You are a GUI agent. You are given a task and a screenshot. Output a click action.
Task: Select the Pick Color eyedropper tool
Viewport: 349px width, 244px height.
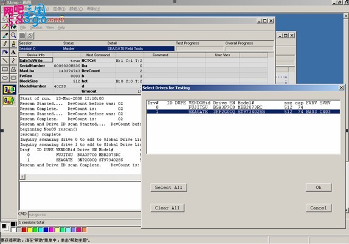pyautogui.click(x=5, y=35)
